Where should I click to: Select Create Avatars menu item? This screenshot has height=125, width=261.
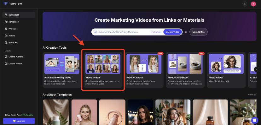click(x=19, y=57)
